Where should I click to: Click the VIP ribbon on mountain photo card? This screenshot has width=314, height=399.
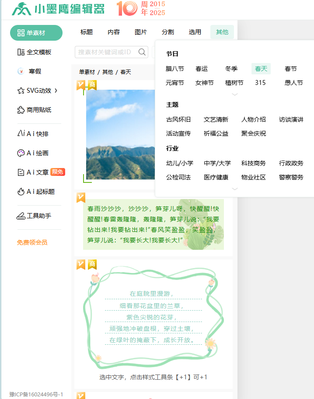[81, 85]
